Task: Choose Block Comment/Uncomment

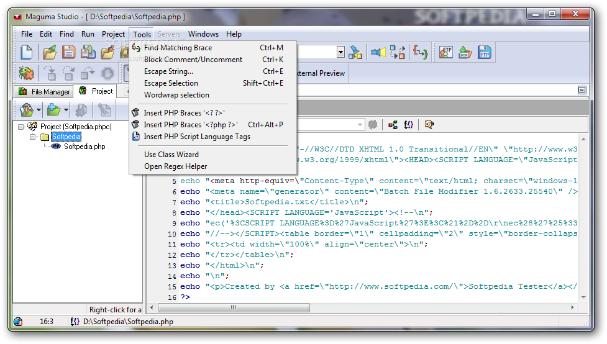Action: click(x=213, y=60)
